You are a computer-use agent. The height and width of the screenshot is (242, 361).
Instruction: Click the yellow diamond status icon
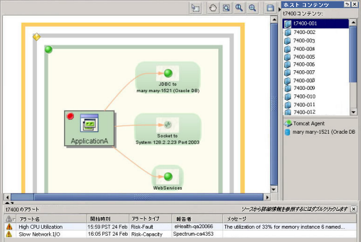click(x=36, y=37)
